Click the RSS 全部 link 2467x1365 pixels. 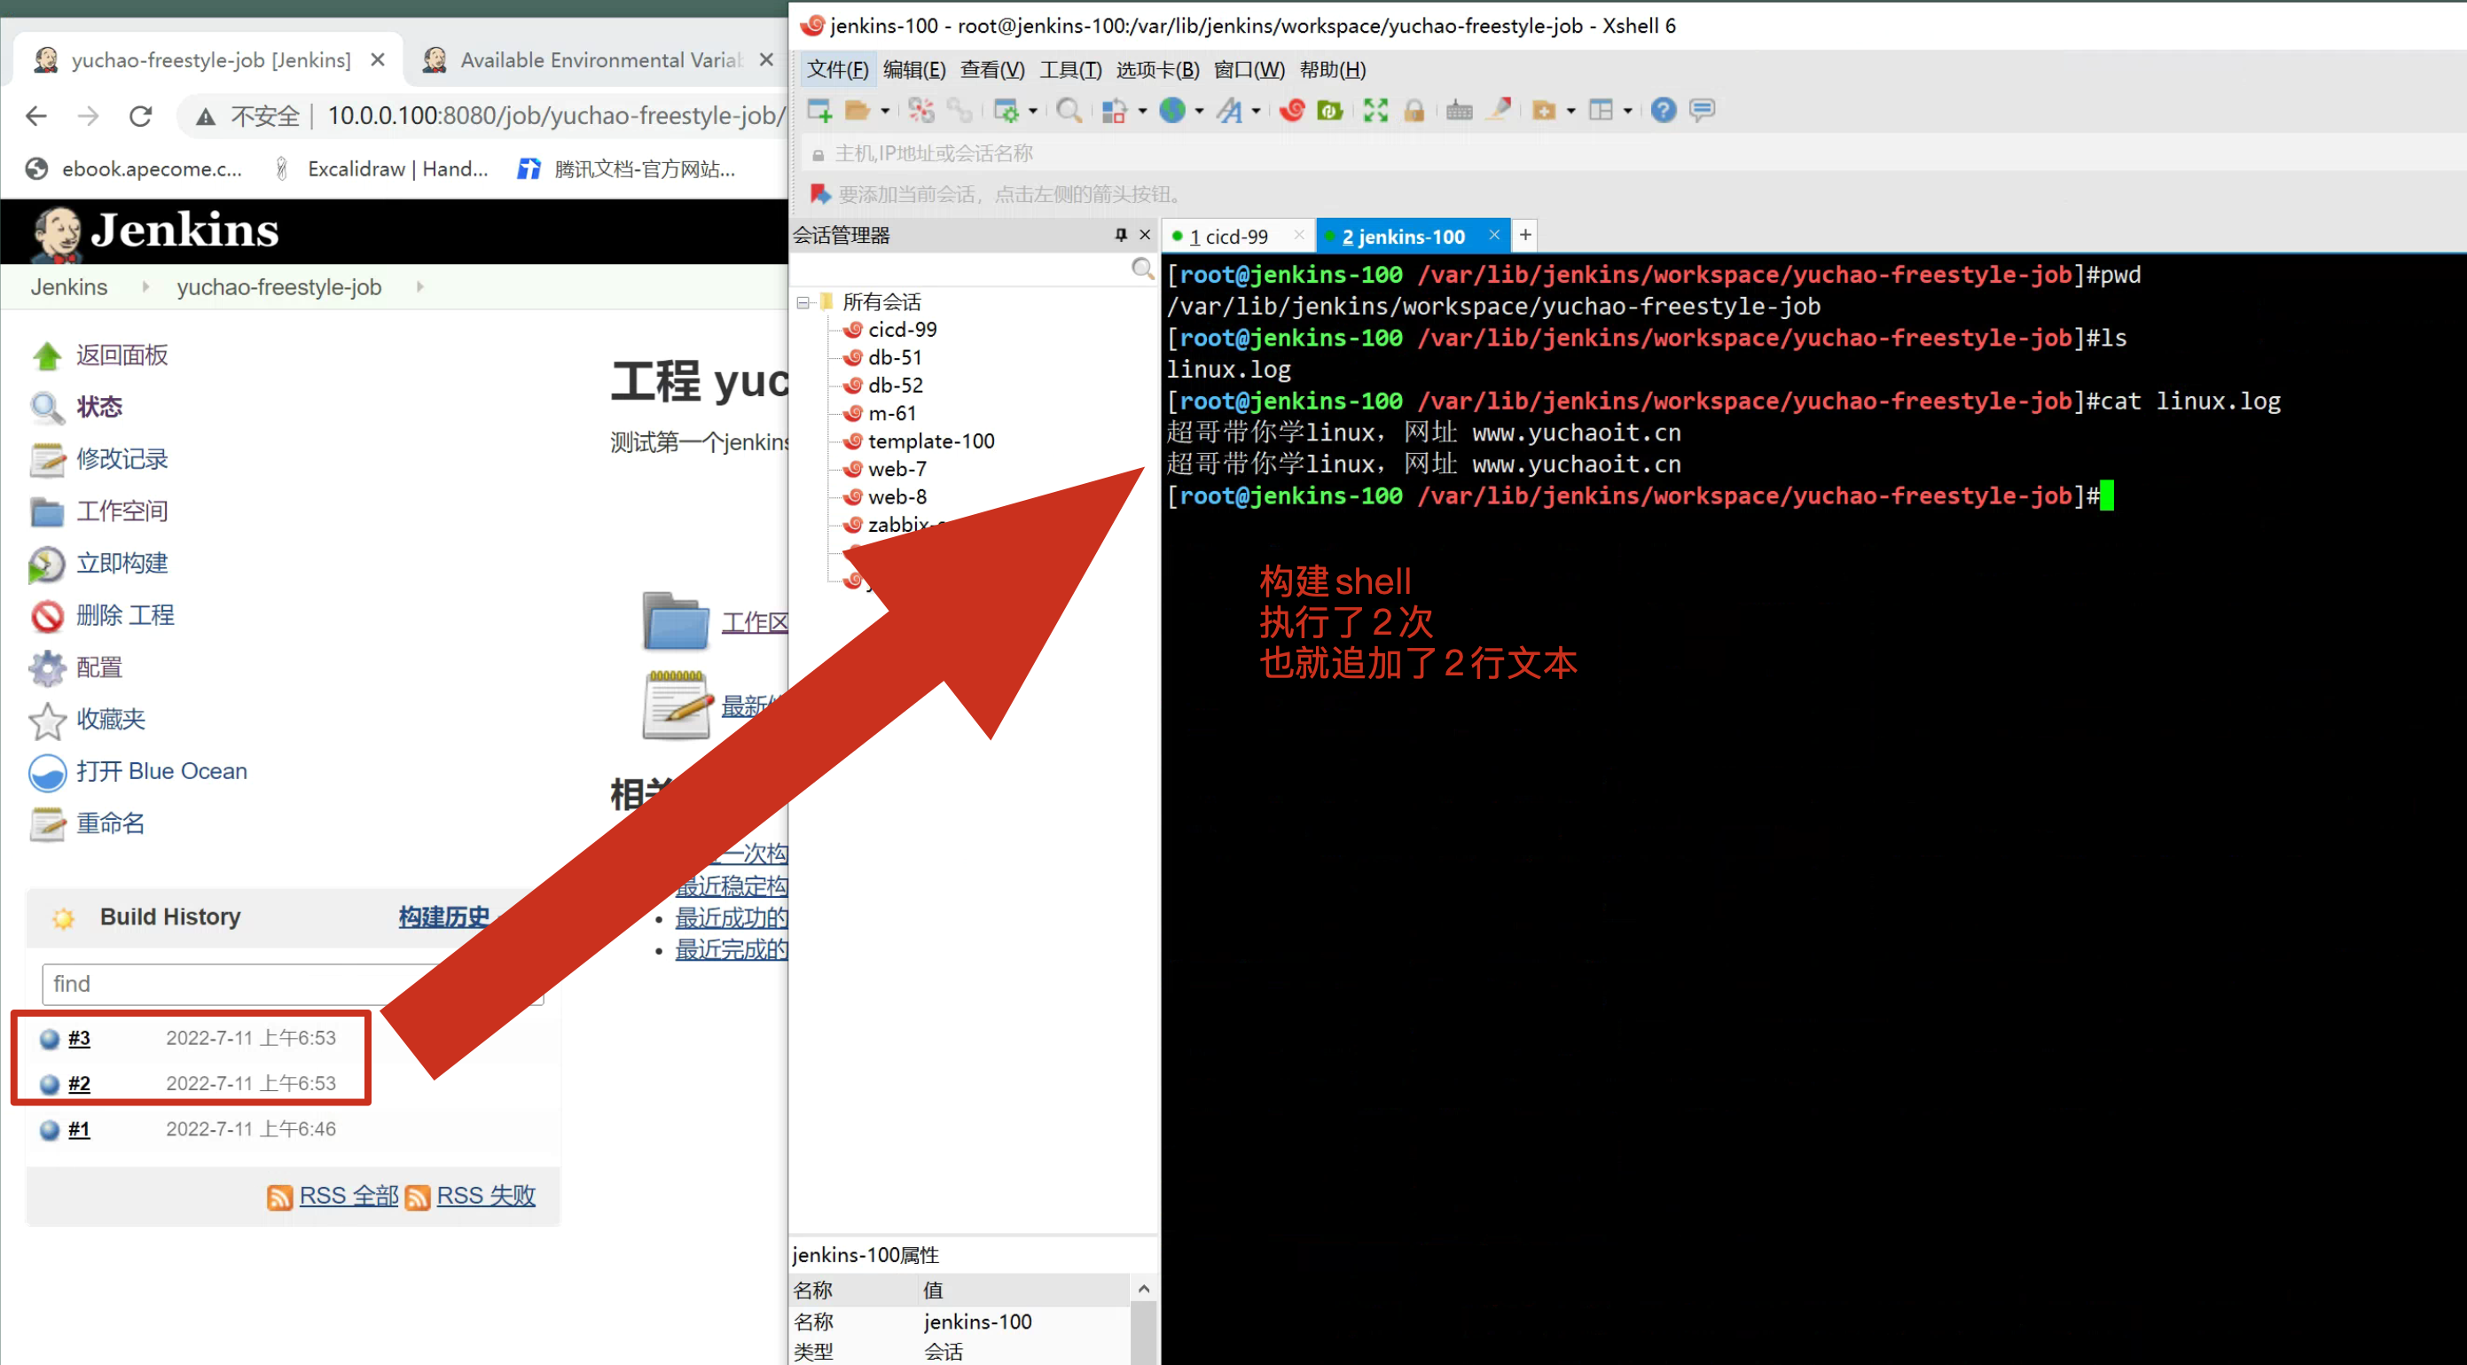(349, 1197)
